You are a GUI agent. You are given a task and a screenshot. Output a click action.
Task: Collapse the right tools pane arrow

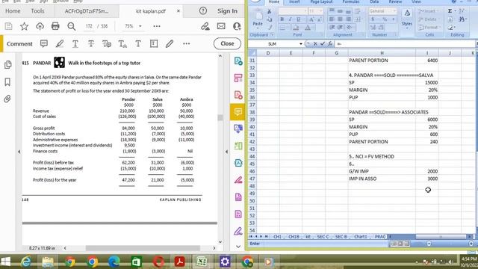[x=226, y=152]
